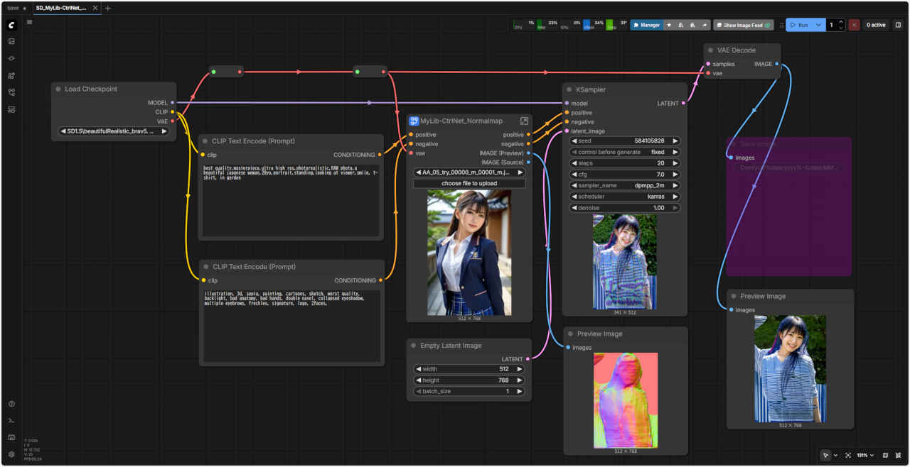Click 'choose file to upload' button
The height and width of the screenshot is (467, 910).
tap(469, 183)
